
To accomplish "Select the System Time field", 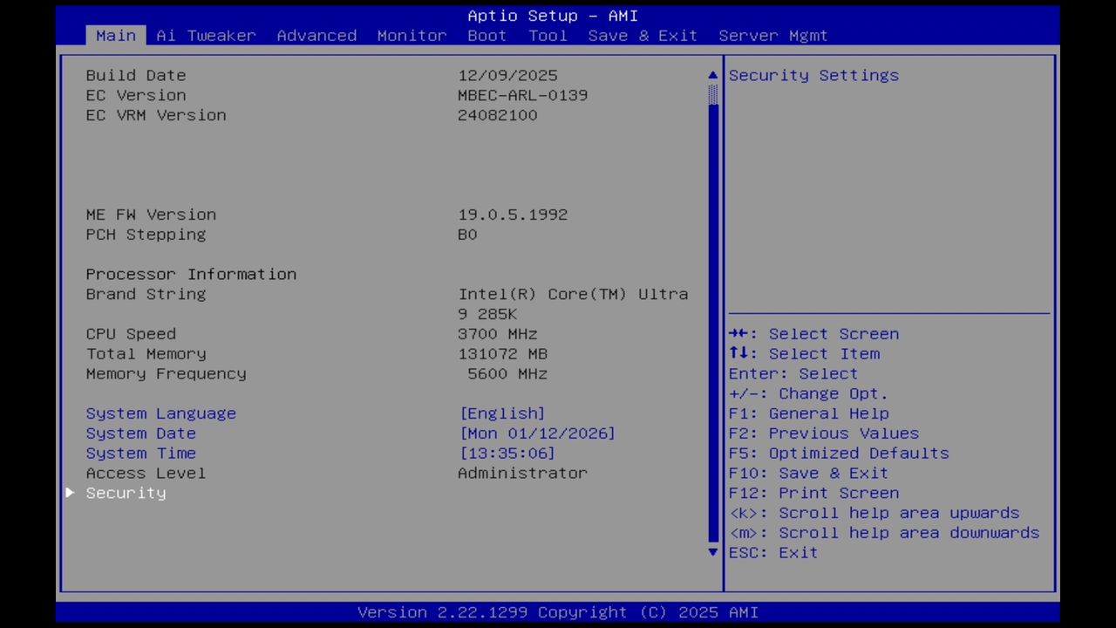I will (140, 453).
